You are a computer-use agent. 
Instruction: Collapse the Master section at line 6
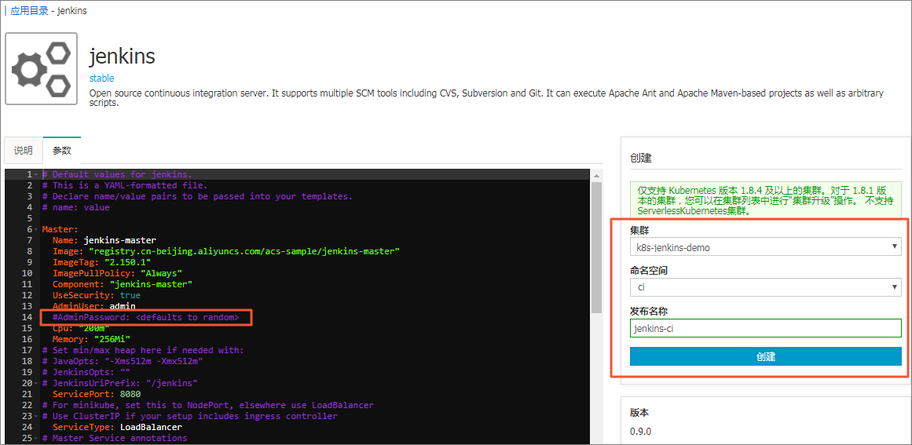pos(36,229)
